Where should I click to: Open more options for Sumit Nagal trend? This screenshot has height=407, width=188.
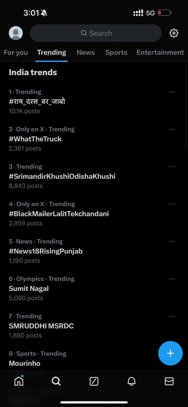coord(172,279)
